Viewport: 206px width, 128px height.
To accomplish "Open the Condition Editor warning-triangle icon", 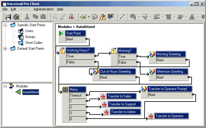I will point(103,17).
